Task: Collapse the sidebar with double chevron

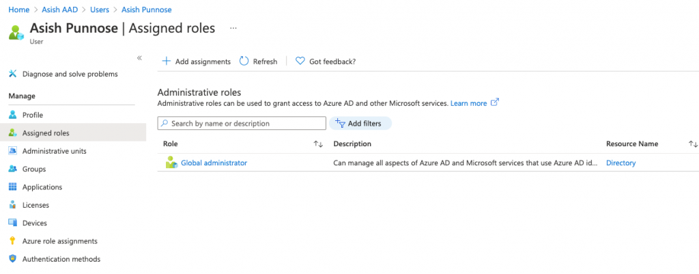Action: click(139, 58)
